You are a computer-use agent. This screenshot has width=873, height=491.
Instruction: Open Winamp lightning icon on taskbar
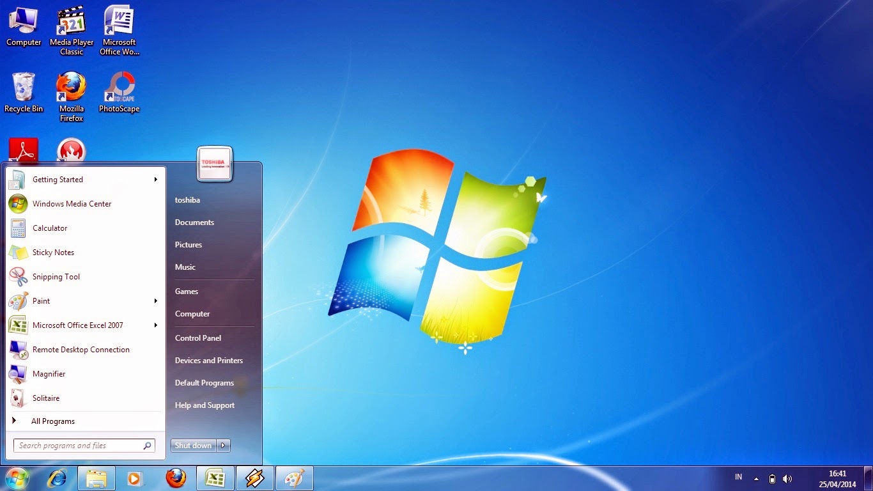[255, 478]
